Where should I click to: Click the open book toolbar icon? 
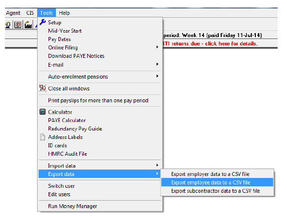(18, 25)
